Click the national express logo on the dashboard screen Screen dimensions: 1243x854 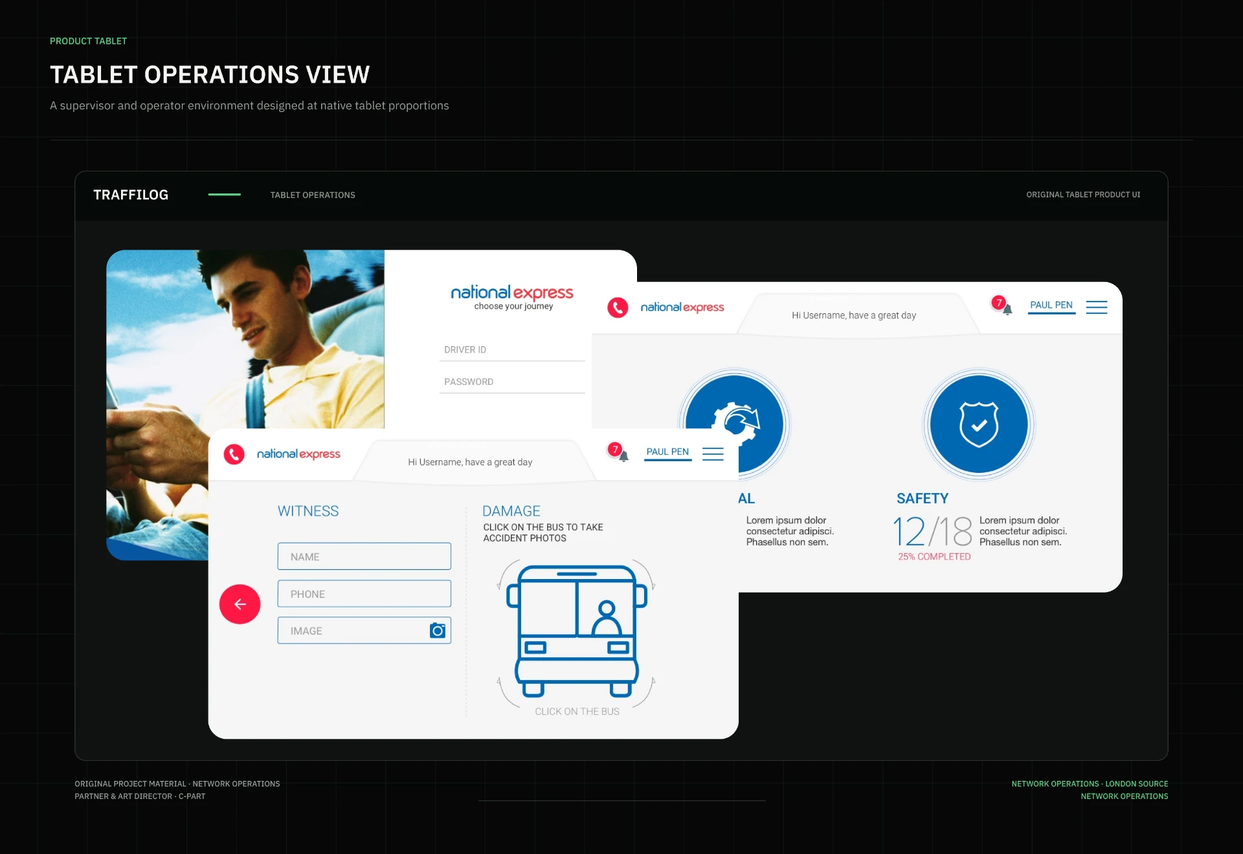click(682, 307)
